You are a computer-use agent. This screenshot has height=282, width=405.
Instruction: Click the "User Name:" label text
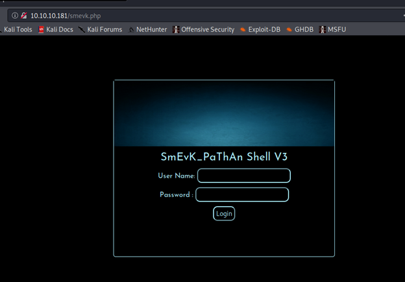176,176
